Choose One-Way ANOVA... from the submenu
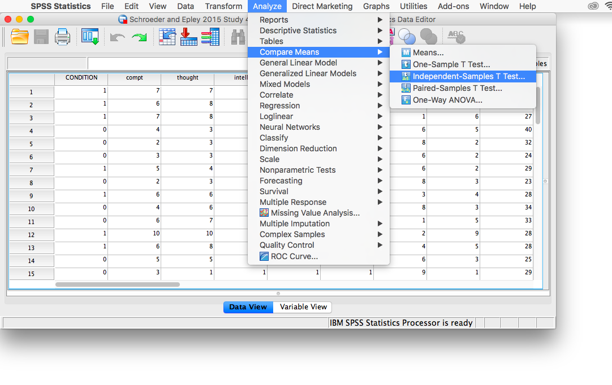The image size is (612, 385). pyautogui.click(x=463, y=100)
